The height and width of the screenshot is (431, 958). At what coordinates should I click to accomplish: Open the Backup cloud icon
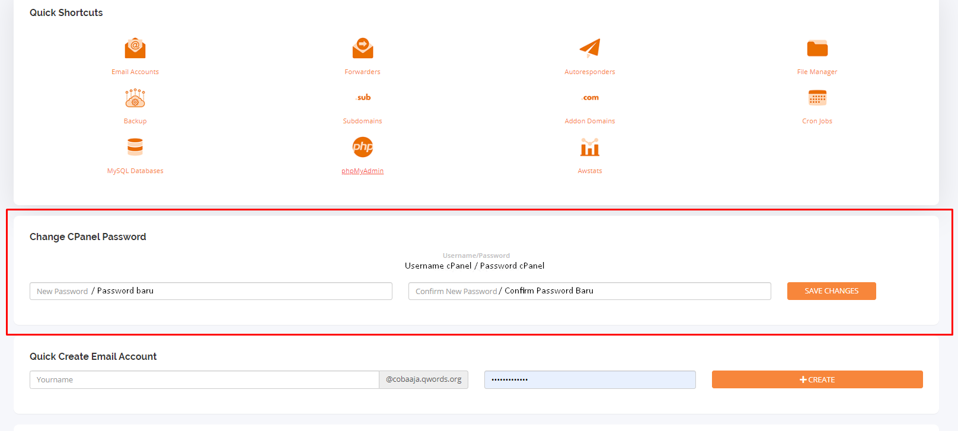(x=135, y=98)
